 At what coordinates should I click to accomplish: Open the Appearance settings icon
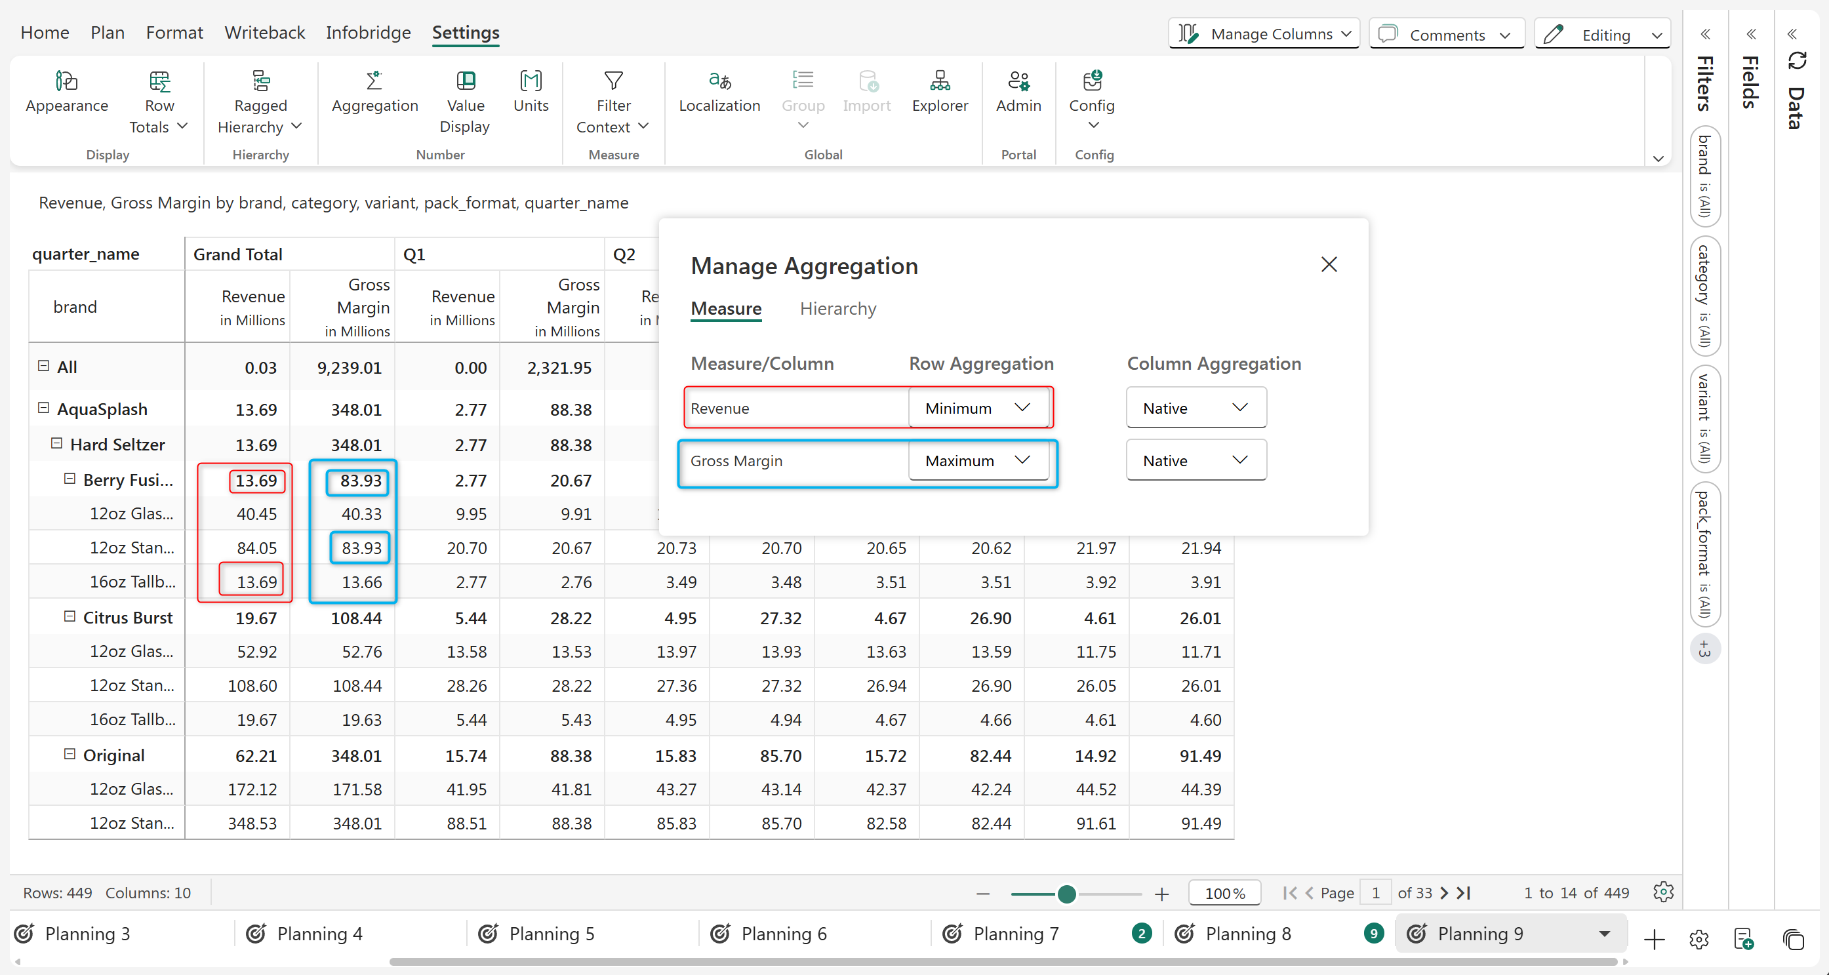pos(67,82)
